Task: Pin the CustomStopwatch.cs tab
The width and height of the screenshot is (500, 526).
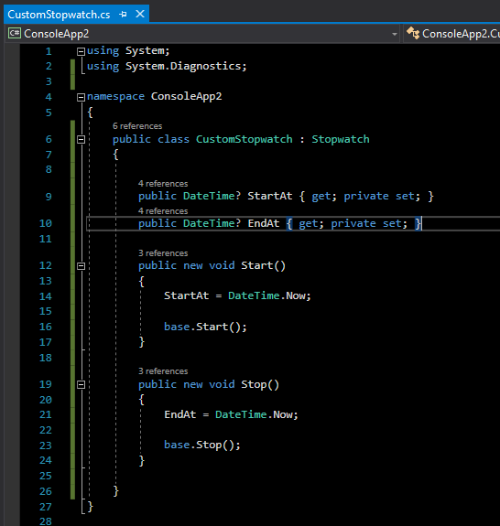Action: coord(123,15)
